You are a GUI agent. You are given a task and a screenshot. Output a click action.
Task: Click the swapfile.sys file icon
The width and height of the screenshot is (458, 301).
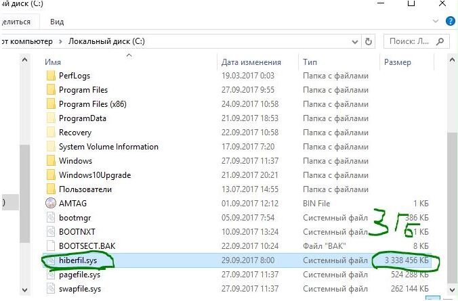click(51, 289)
